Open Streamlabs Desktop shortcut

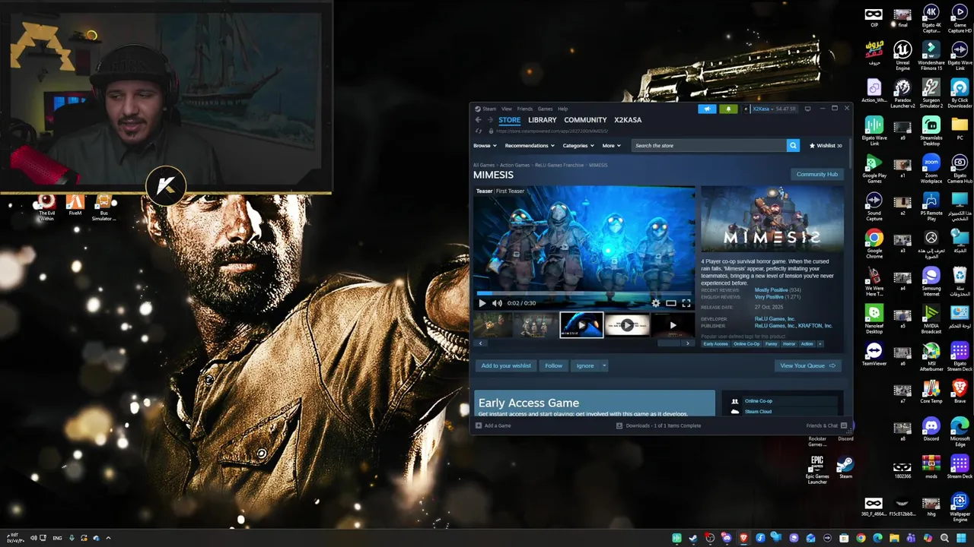coord(931,130)
